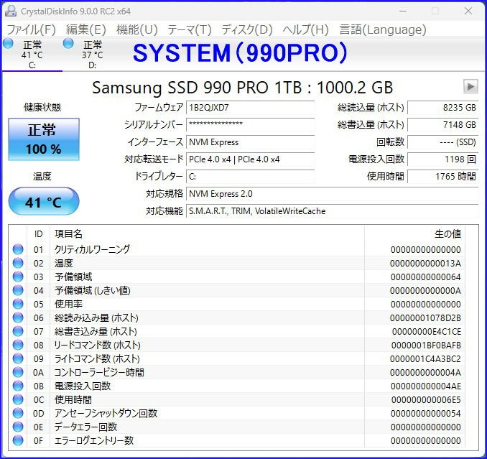The width and height of the screenshot is (487, 459).
Task: Click the features field S.M.A.R.T., TRIM
Action: 333,211
